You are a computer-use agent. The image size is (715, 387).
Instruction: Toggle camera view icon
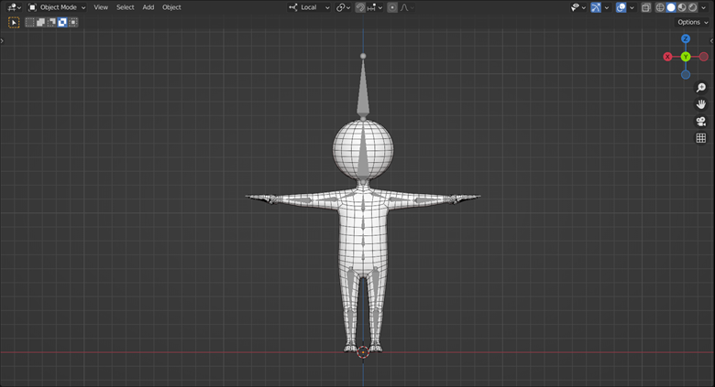click(x=701, y=121)
